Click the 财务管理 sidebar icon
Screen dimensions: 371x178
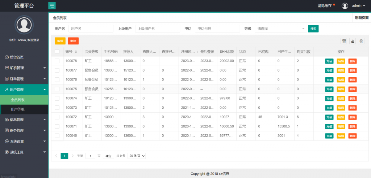tap(7, 130)
